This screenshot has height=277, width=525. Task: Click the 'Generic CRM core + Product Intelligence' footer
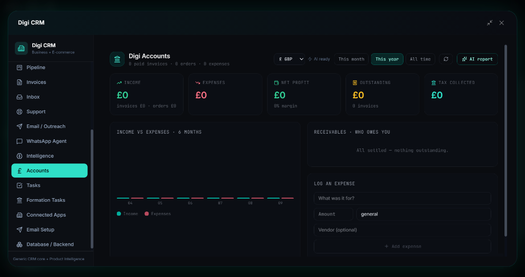point(49,259)
